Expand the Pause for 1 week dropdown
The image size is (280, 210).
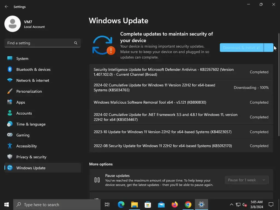pyautogui.click(x=247, y=180)
